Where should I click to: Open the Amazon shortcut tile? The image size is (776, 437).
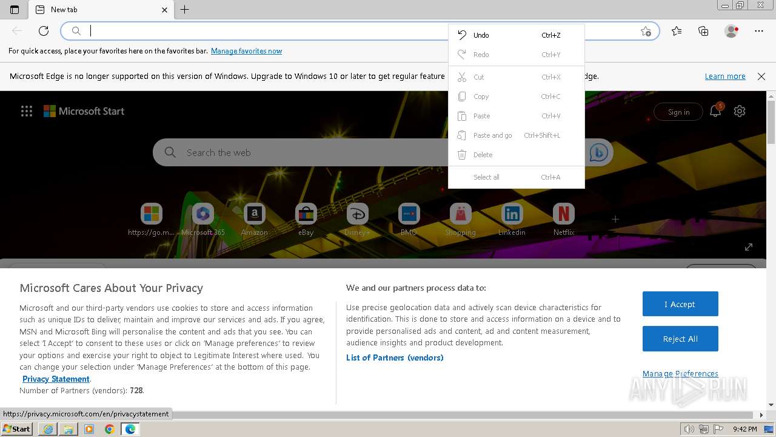coord(255,220)
